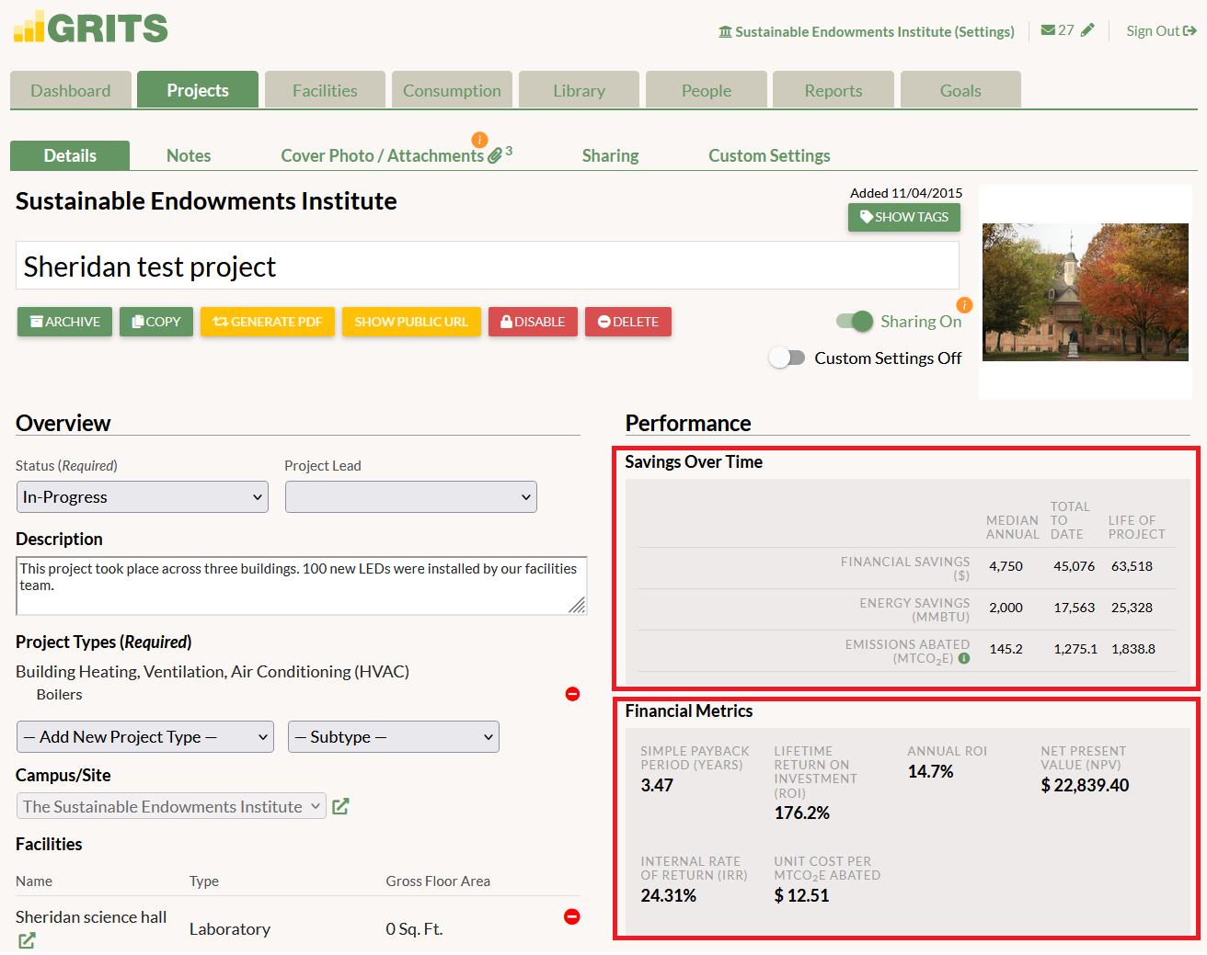This screenshot has height=955, width=1207.
Task: Toggle the Custom Settings Off switch
Action: click(787, 358)
